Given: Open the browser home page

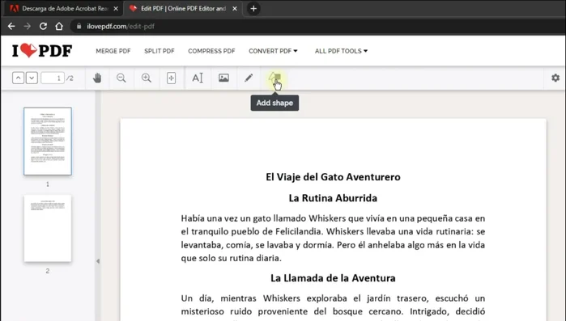Looking at the screenshot, I should 59,26.
